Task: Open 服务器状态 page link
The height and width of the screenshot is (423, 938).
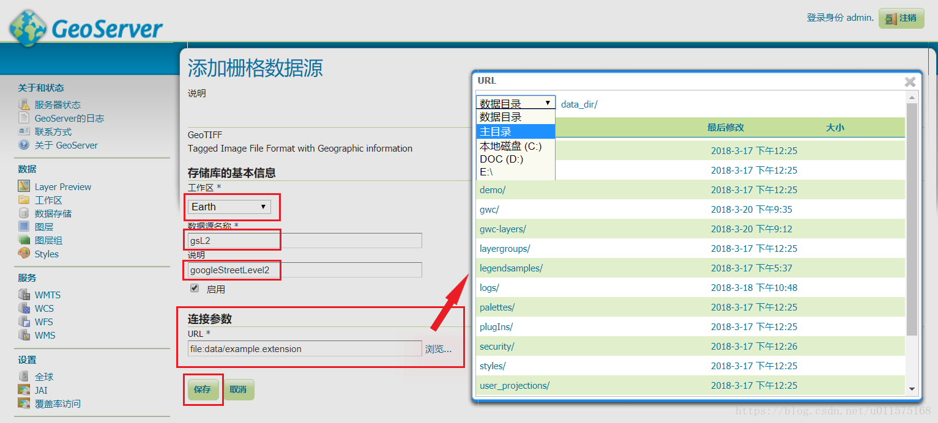Action: click(x=58, y=105)
